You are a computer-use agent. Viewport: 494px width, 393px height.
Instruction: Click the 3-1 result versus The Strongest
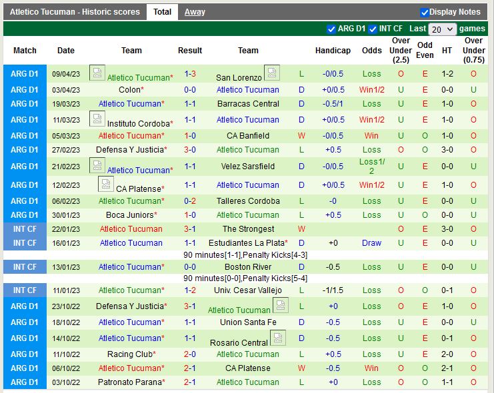190,229
